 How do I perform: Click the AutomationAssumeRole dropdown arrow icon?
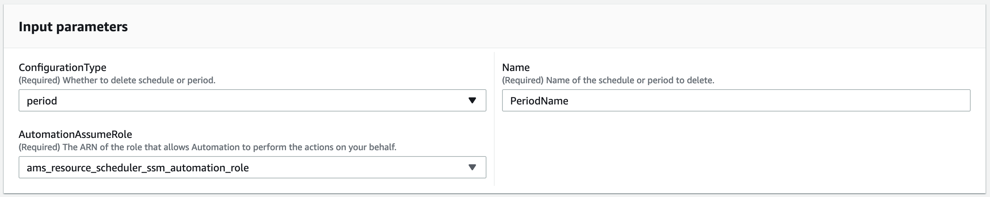click(x=472, y=167)
